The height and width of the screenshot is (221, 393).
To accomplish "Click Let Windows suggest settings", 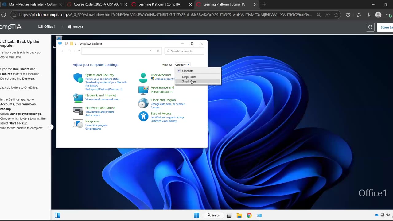I will [x=167, y=118].
